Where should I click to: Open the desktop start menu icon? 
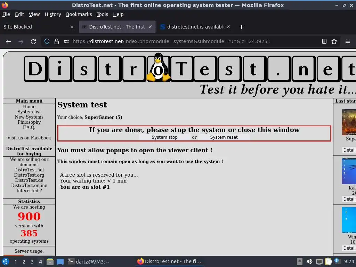pyautogui.click(x=6, y=261)
